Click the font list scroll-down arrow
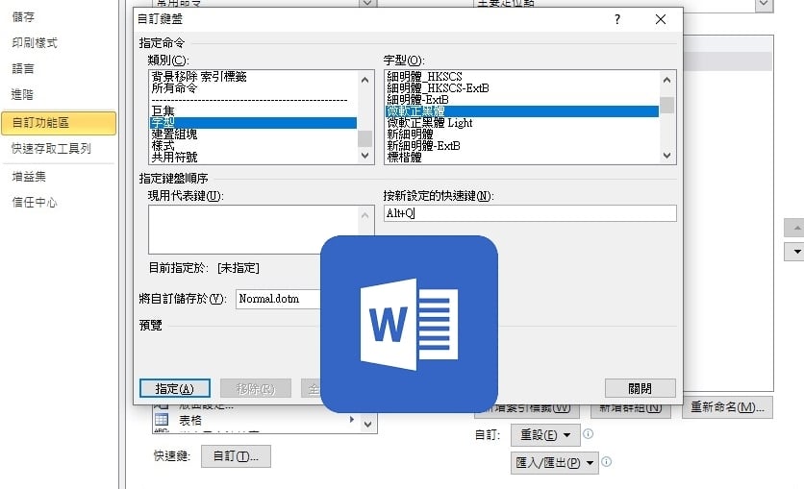Image resolution: width=804 pixels, height=489 pixels. pyautogui.click(x=667, y=155)
